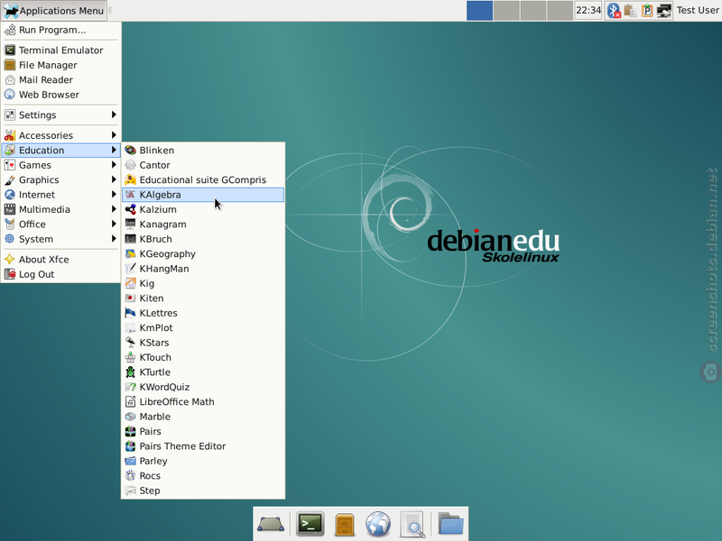722x541 pixels.
Task: Choose Log Out from the menu
Action: click(x=60, y=274)
